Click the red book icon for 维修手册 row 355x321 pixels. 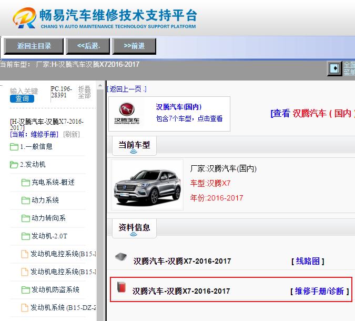coord(121,287)
